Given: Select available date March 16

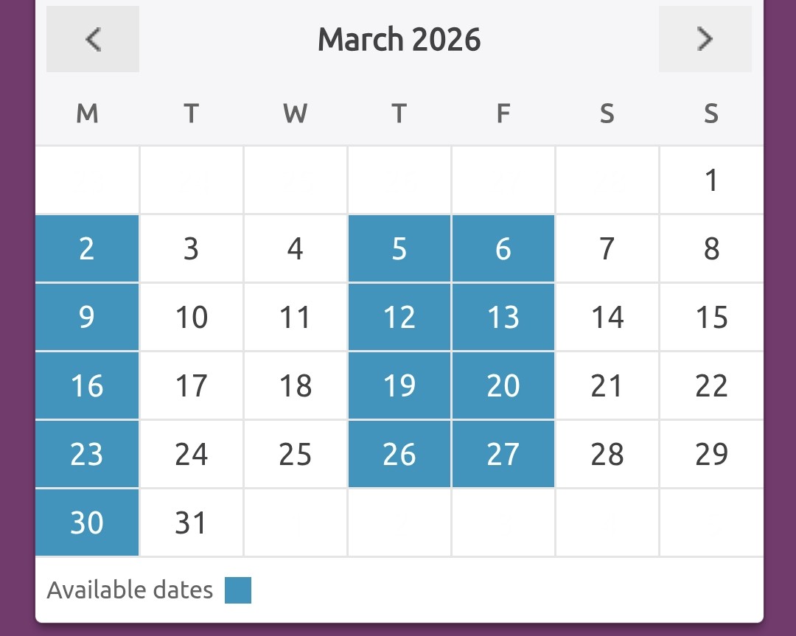Looking at the screenshot, I should pyautogui.click(x=87, y=386).
